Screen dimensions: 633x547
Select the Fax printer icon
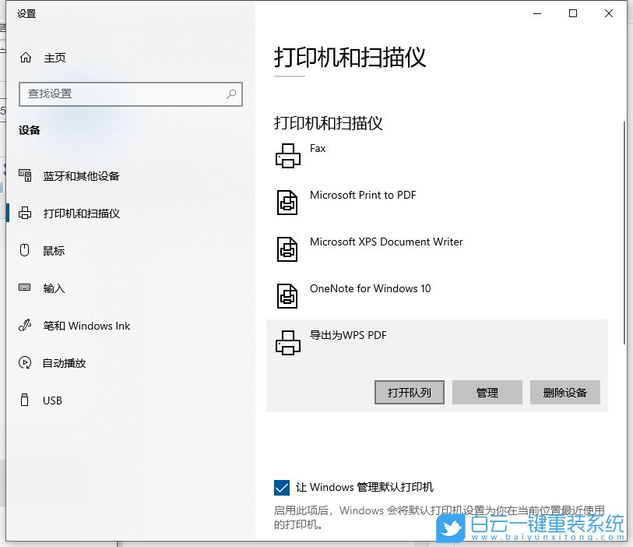coord(288,155)
